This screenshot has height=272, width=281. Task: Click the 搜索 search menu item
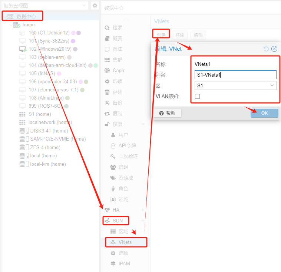(117, 28)
